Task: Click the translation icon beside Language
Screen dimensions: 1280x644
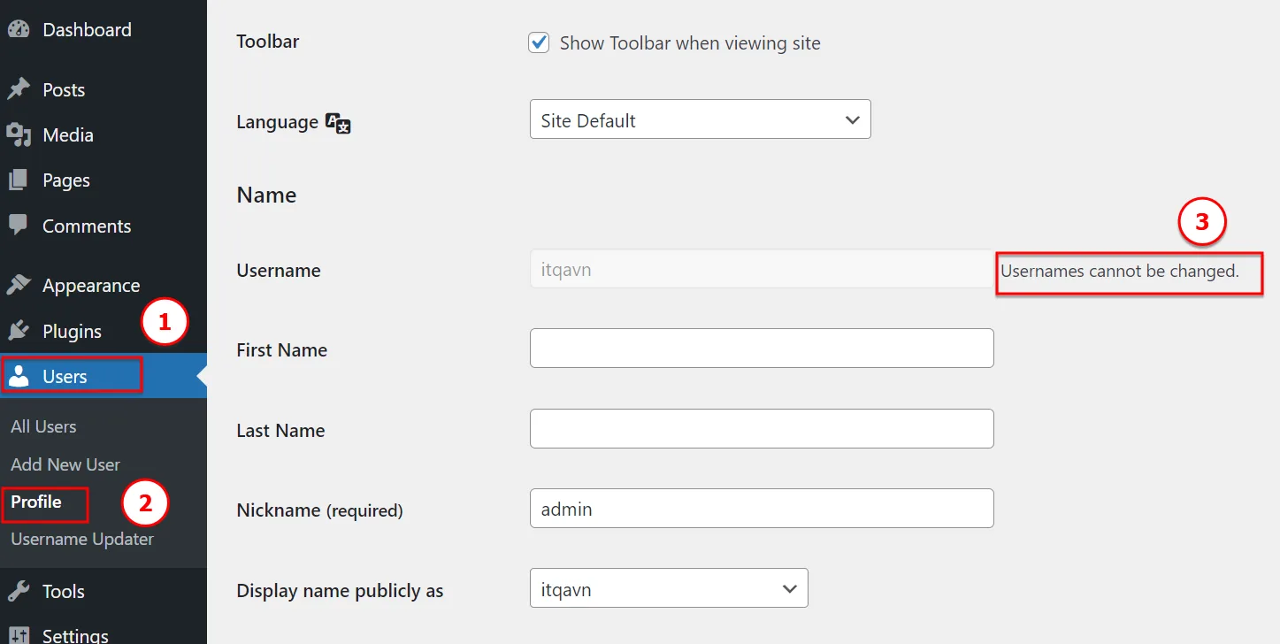Action: 339,123
